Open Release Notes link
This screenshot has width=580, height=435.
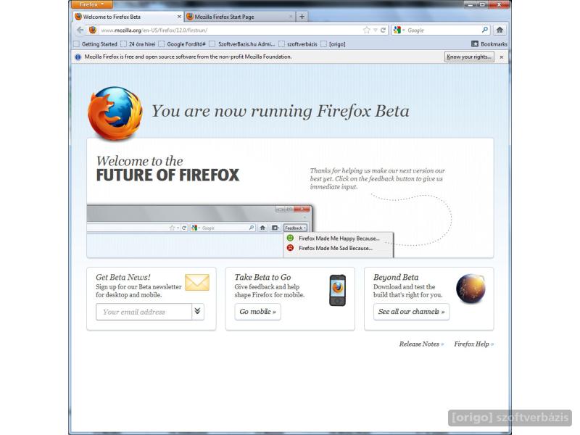pos(421,344)
